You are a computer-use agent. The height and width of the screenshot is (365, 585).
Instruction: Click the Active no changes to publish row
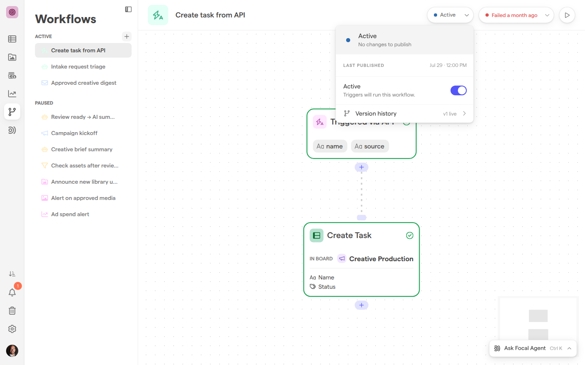[405, 40]
